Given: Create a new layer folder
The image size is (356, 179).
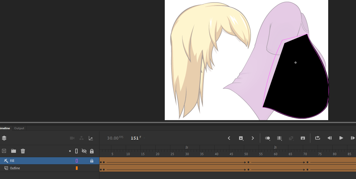Looking at the screenshot, I should pyautogui.click(x=14, y=151).
